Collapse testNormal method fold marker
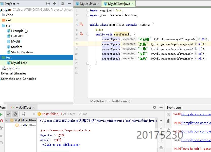This screenshot has width=211, height=152. (88, 34)
